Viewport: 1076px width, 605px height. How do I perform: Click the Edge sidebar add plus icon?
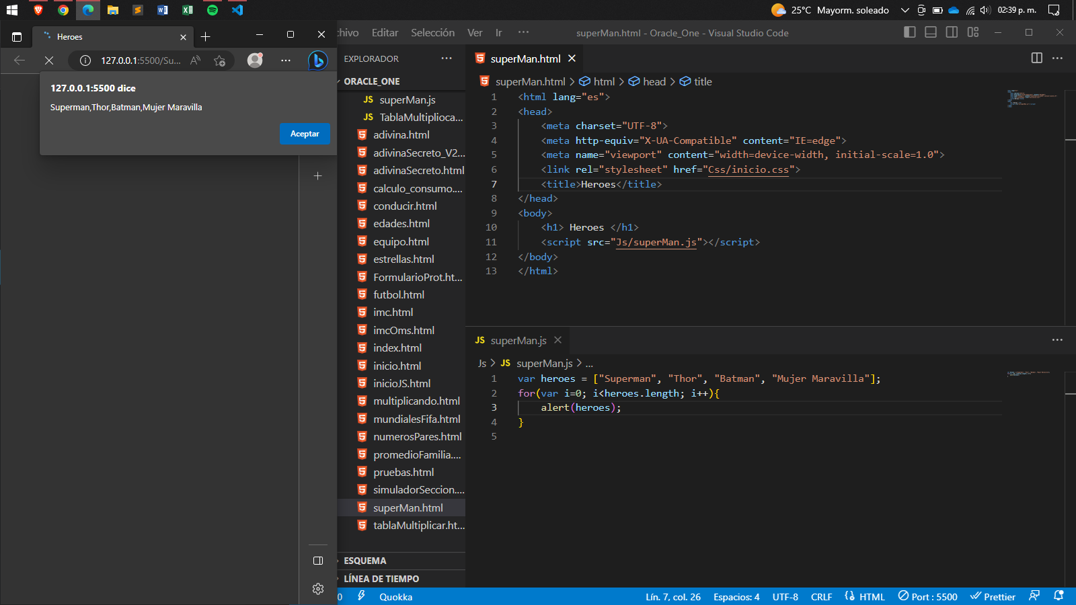click(x=318, y=176)
